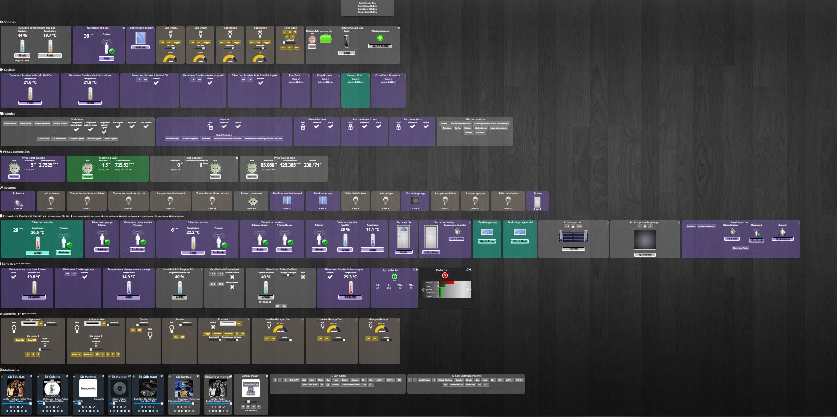This screenshot has height=417, width=837.
Task: Collapse the Mutimédia section header
Action: (10, 370)
